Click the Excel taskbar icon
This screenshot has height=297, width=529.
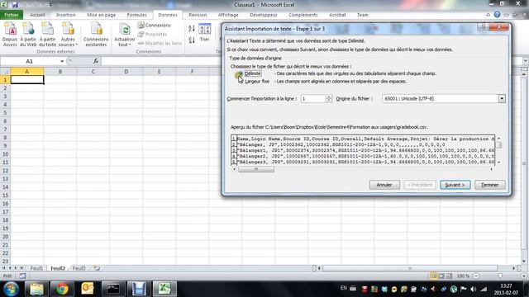point(164,289)
